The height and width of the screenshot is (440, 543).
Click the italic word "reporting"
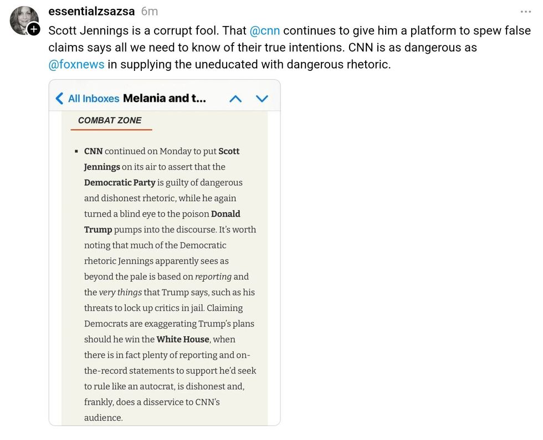click(213, 277)
